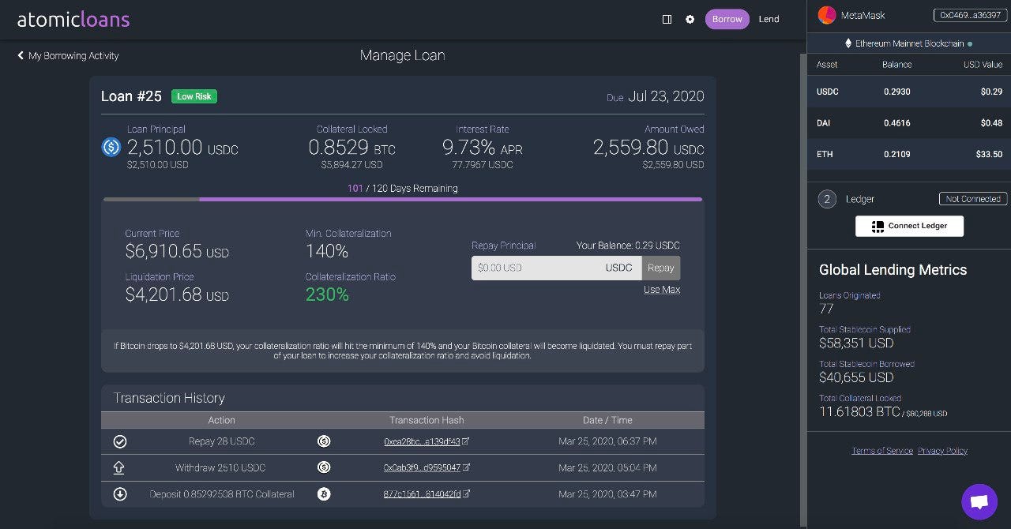This screenshot has height=529, width=1011.
Task: Click the download arrow icon in Deposit row
Action: tap(120, 494)
